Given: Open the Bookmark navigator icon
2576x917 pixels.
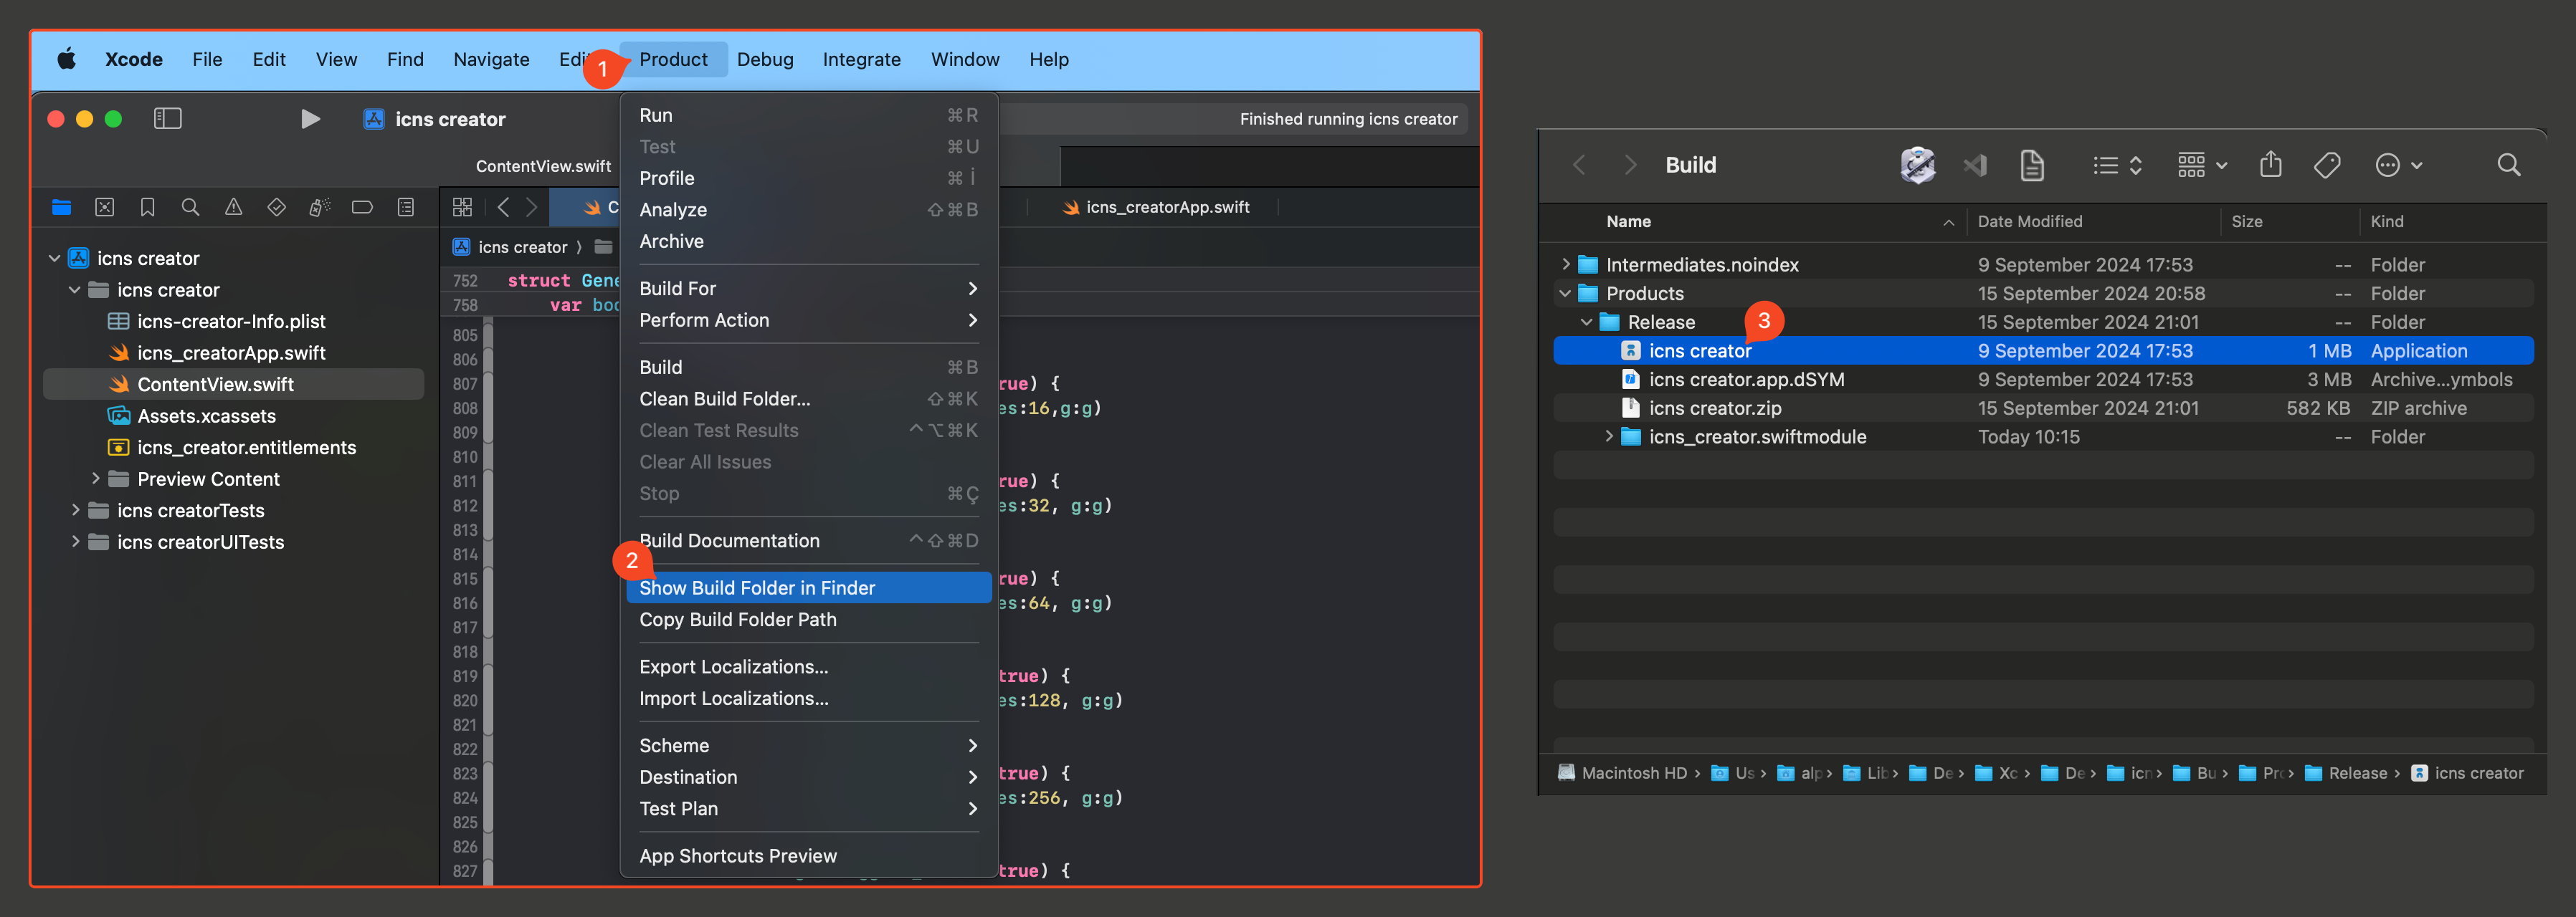Looking at the screenshot, I should (x=147, y=207).
